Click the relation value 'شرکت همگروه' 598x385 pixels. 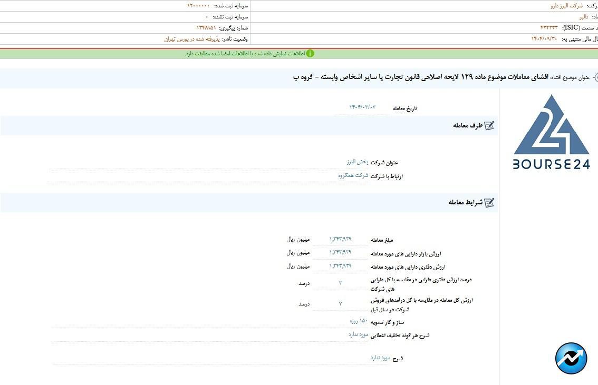[x=353, y=175]
